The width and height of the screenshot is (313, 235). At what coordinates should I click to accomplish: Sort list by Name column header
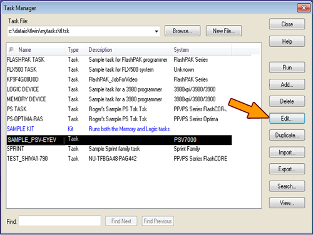pyautogui.click(x=24, y=49)
